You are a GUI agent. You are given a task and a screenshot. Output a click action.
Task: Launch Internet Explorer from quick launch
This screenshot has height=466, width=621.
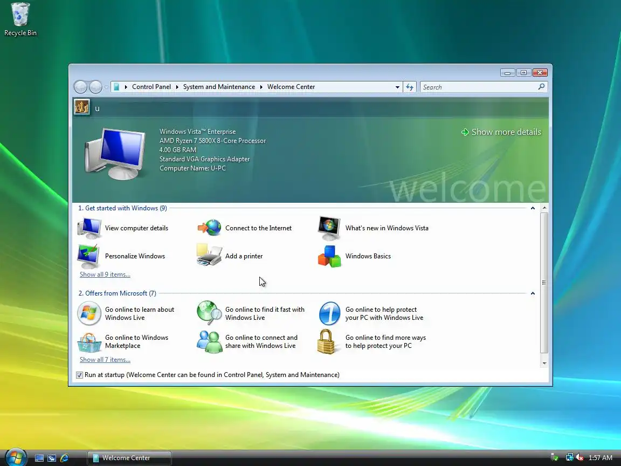point(64,458)
